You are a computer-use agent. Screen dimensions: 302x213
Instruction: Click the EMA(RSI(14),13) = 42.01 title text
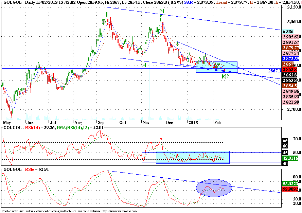click(80, 127)
